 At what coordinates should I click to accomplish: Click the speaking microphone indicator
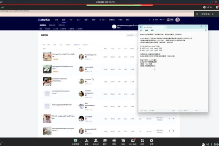[197, 14]
